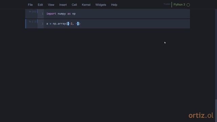This screenshot has width=217, height=122.
Task: Click inside the 'a = np.array' code cell
Action: tap(117, 24)
